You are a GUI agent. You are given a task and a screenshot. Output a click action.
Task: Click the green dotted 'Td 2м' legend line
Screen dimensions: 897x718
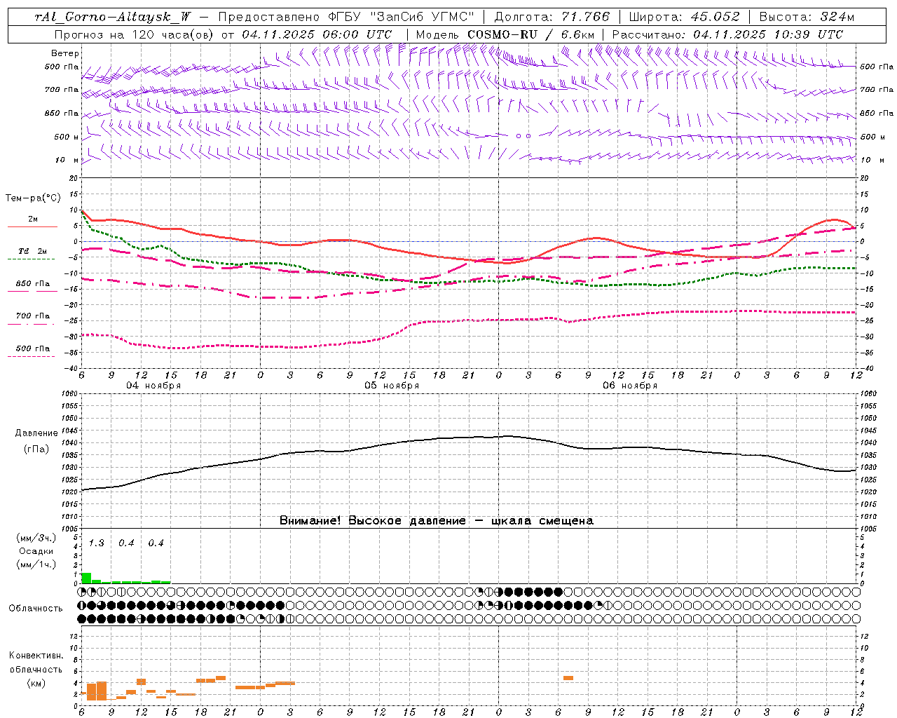coord(32,259)
